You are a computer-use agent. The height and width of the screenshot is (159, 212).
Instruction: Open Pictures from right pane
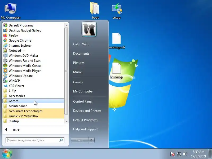[x=79, y=63]
